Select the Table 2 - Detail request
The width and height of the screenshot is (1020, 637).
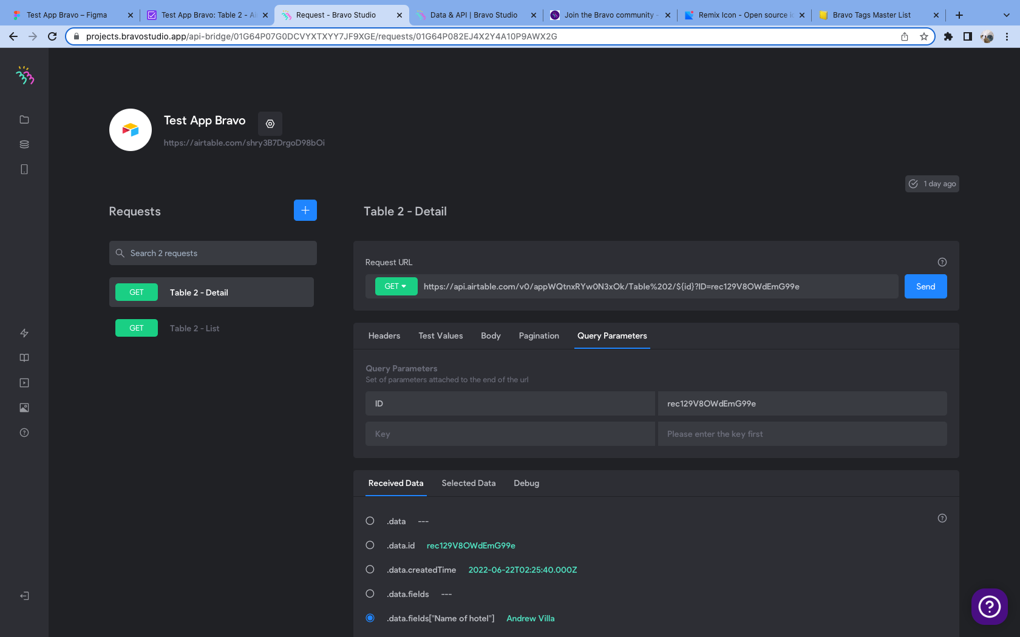(211, 292)
